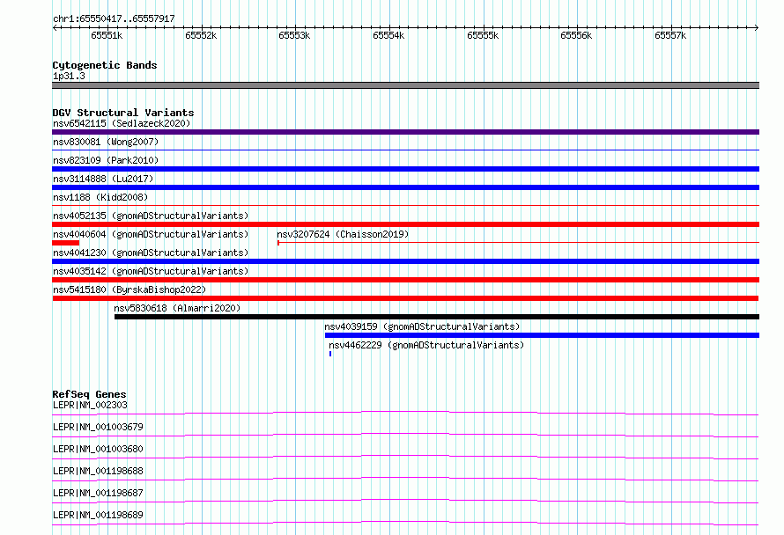Click the nsv823109 (Park2010) label
The image size is (784, 535).
[x=106, y=160]
